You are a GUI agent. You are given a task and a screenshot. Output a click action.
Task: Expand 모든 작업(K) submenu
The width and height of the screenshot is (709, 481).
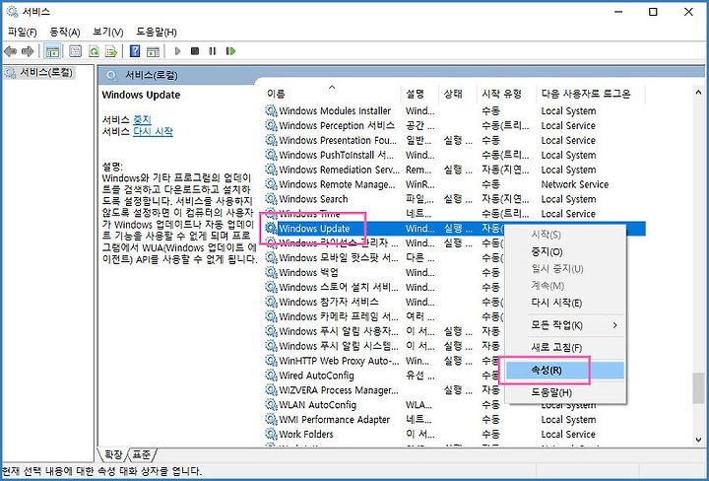pyautogui.click(x=565, y=325)
